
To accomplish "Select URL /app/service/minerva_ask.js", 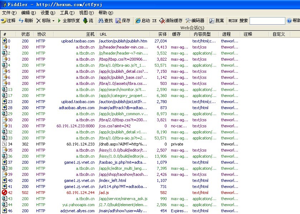I will [123, 199].
